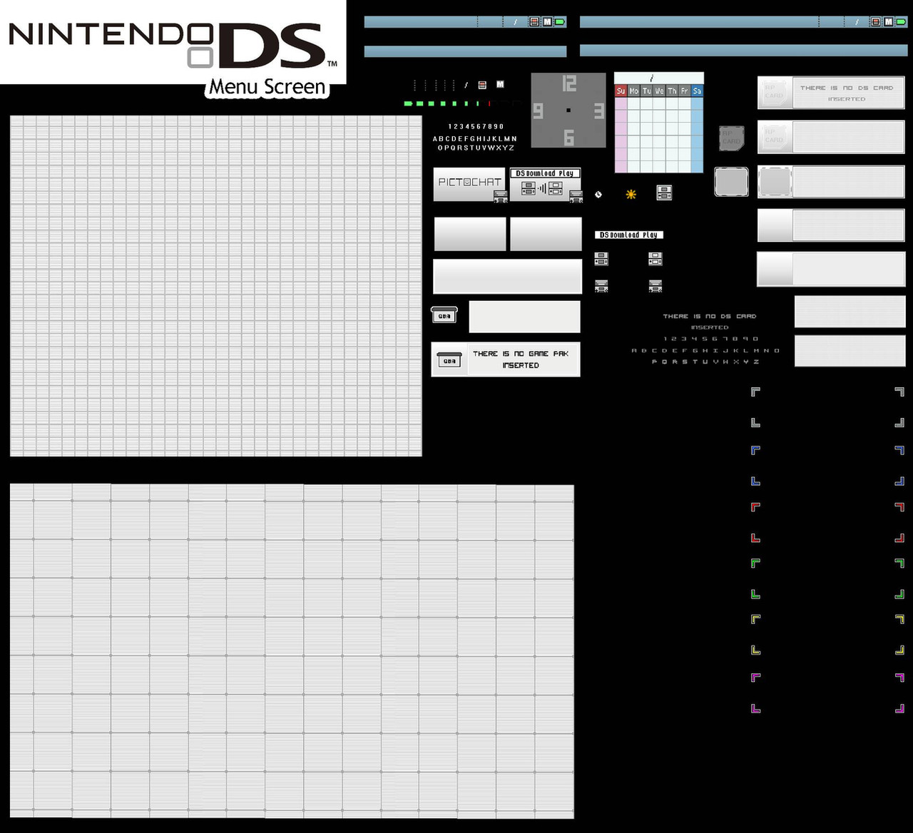Image resolution: width=913 pixels, height=833 pixels.
Task: Click the blue 'Sa' calendar header
Action: pyautogui.click(x=697, y=91)
